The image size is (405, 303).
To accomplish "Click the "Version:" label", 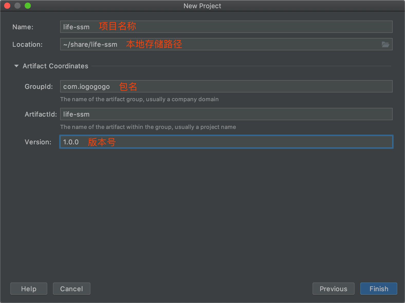I will click(x=38, y=142).
